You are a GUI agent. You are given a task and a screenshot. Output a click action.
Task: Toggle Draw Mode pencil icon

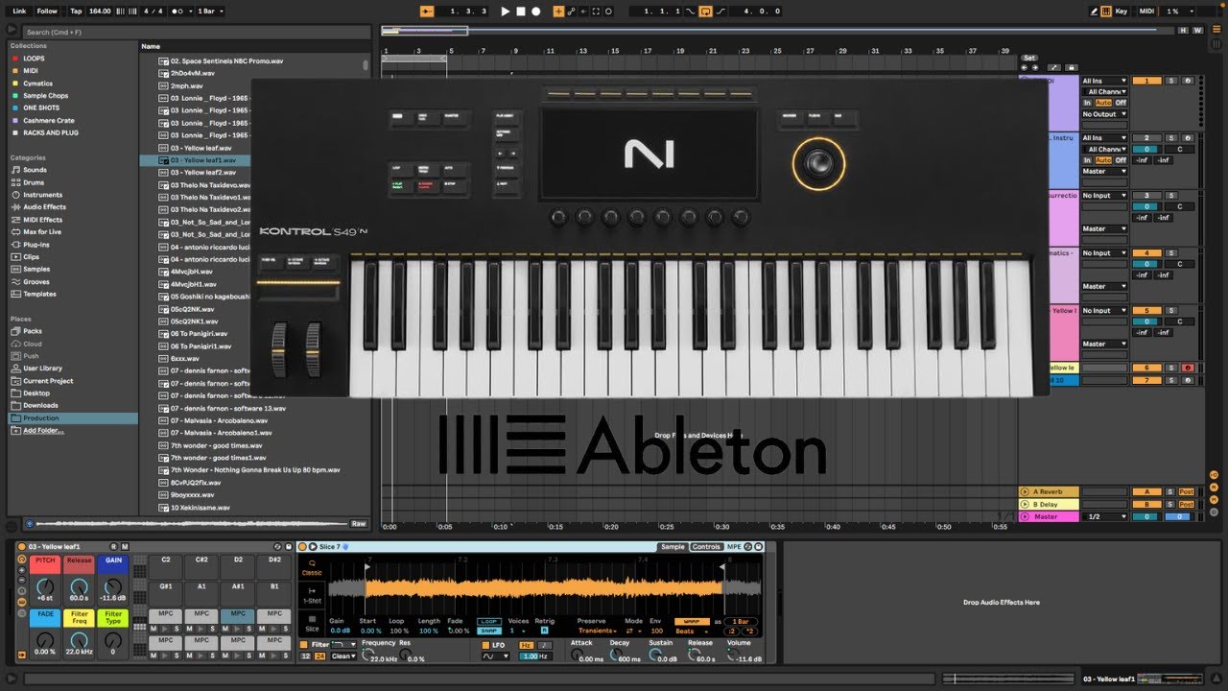pyautogui.click(x=1095, y=12)
